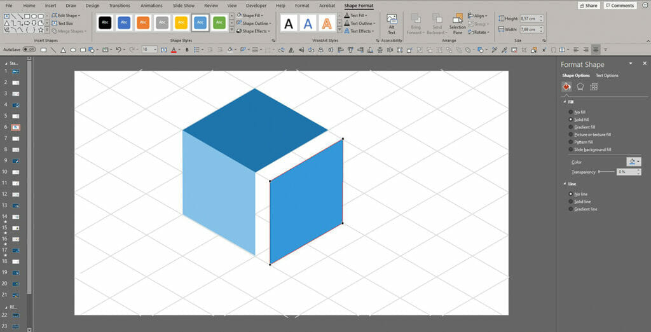Open the Selection Pane
Viewport: 651px width, 332px height.
click(457, 24)
